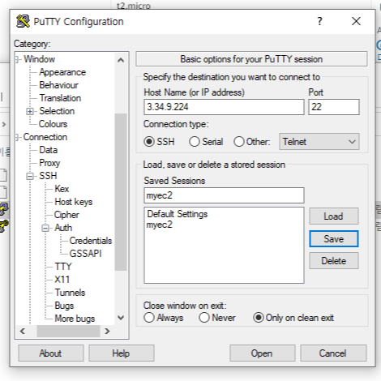Click the category tree scroll up arrow
This screenshot has height=381, width=381.
coord(121,60)
